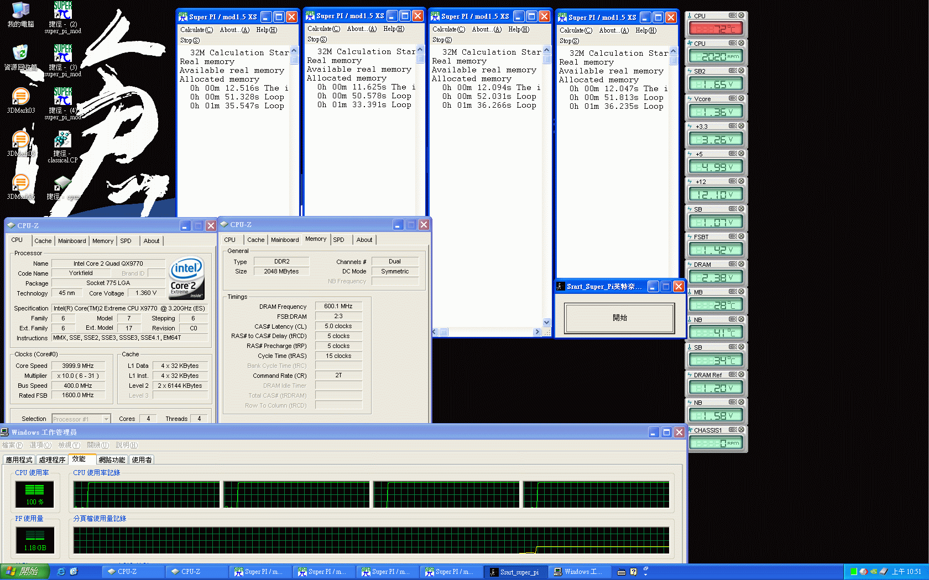The width and height of the screenshot is (929, 580).
Task: Click the Core Voltage 1.360 V value
Action: (x=146, y=293)
